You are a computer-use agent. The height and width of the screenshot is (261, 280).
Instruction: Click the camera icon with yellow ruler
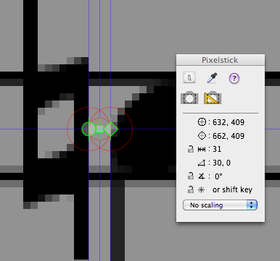pyautogui.click(x=213, y=98)
